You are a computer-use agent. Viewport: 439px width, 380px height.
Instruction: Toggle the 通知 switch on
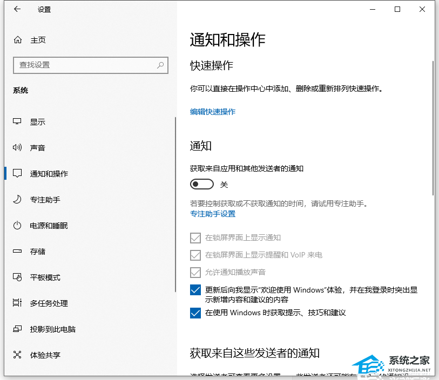(x=201, y=184)
